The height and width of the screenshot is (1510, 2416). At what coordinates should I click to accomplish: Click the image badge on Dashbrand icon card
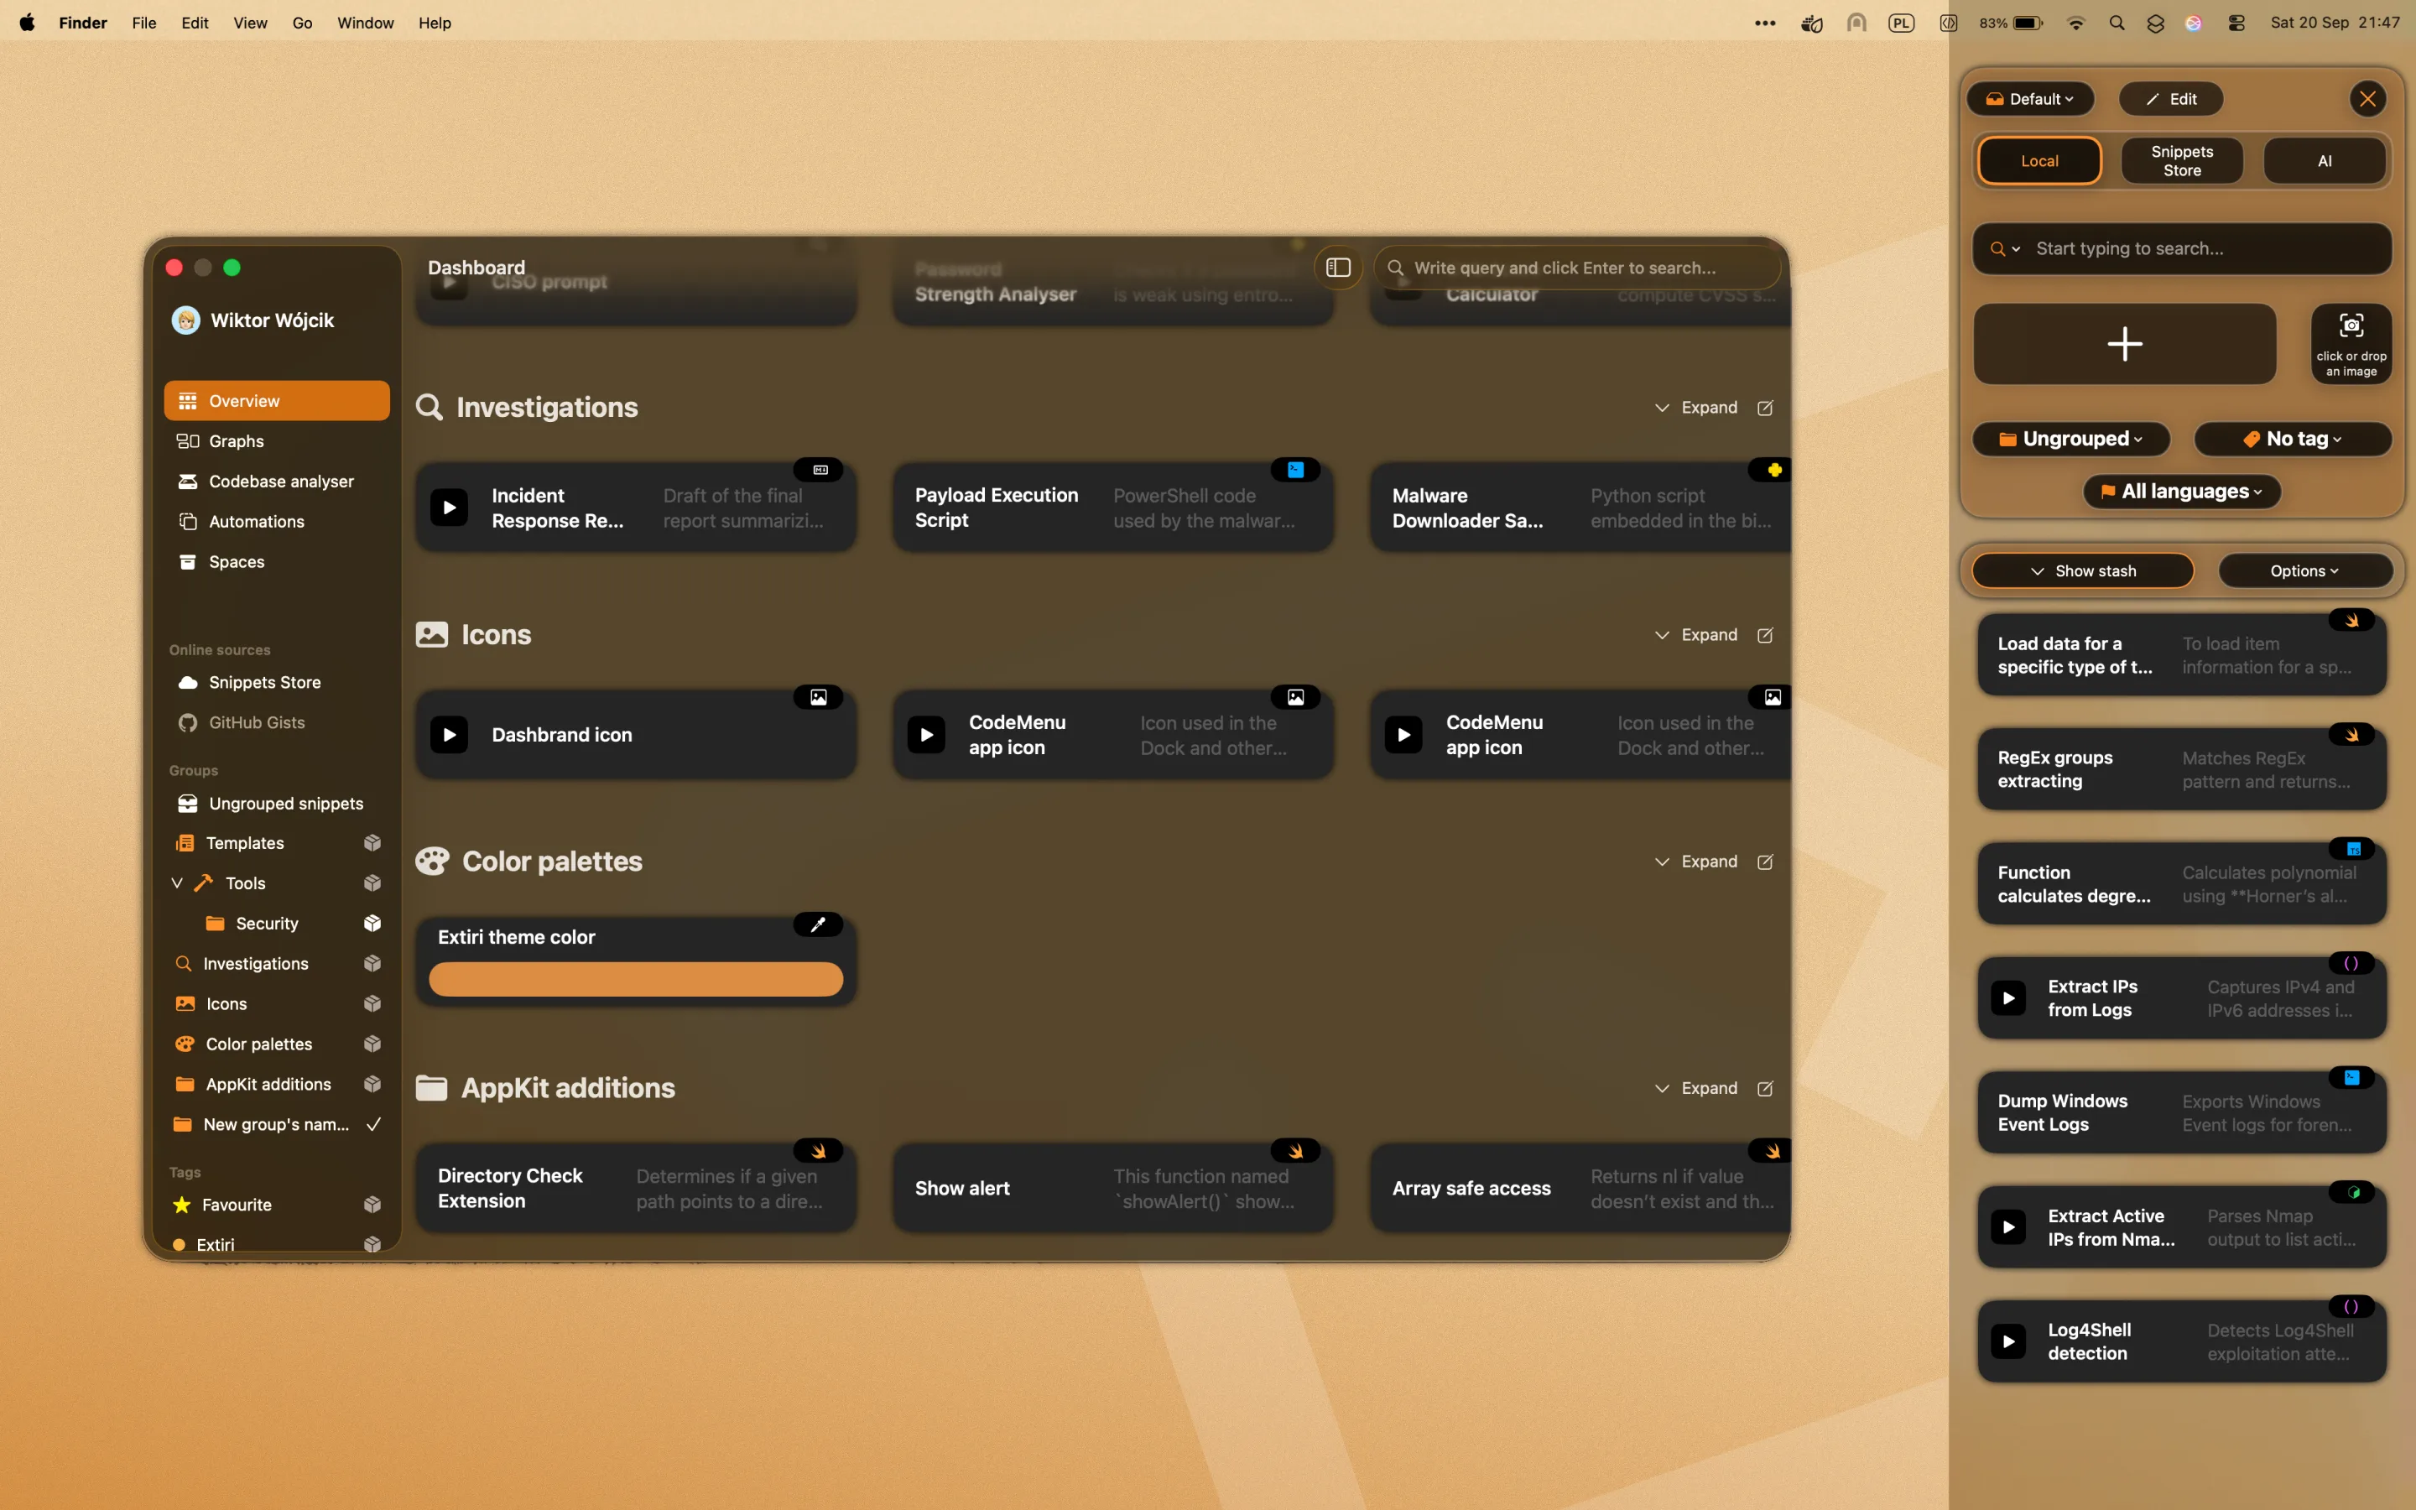[x=819, y=697]
